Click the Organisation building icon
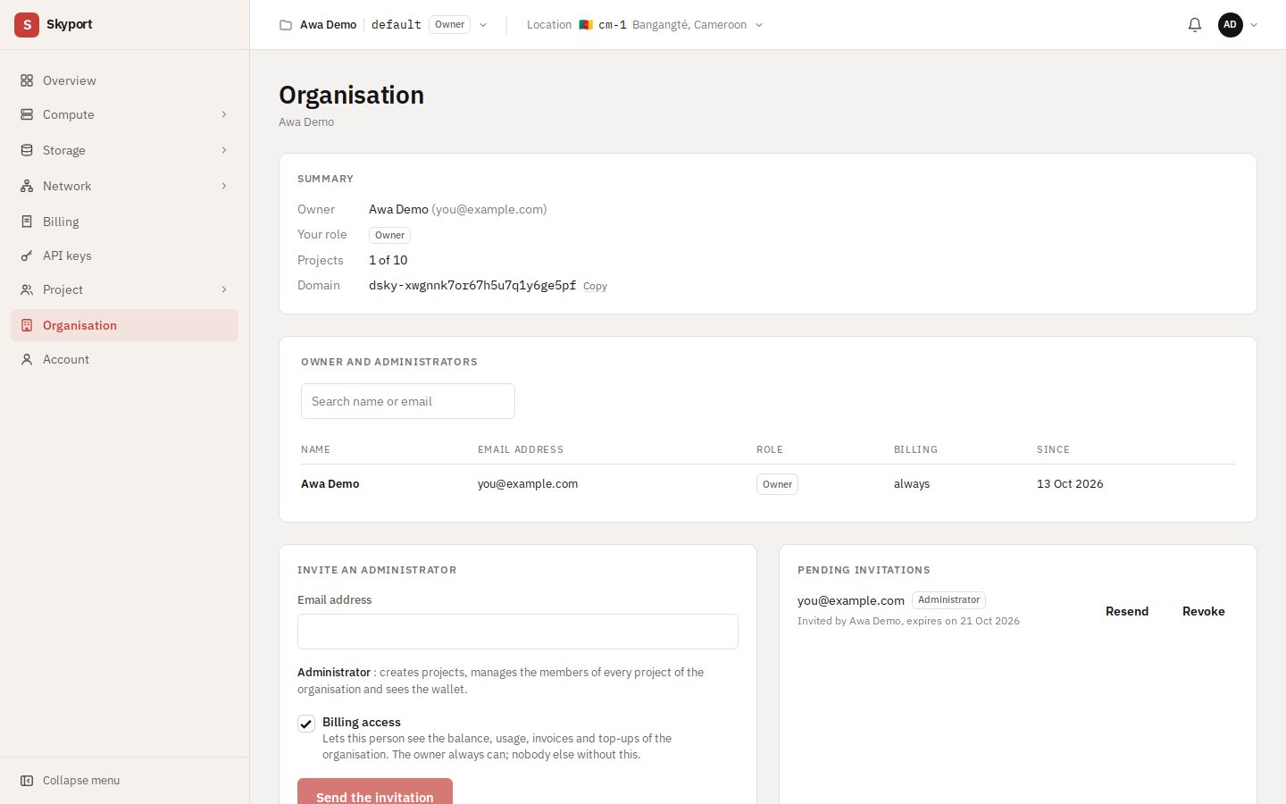This screenshot has height=804, width=1286. coord(27,325)
